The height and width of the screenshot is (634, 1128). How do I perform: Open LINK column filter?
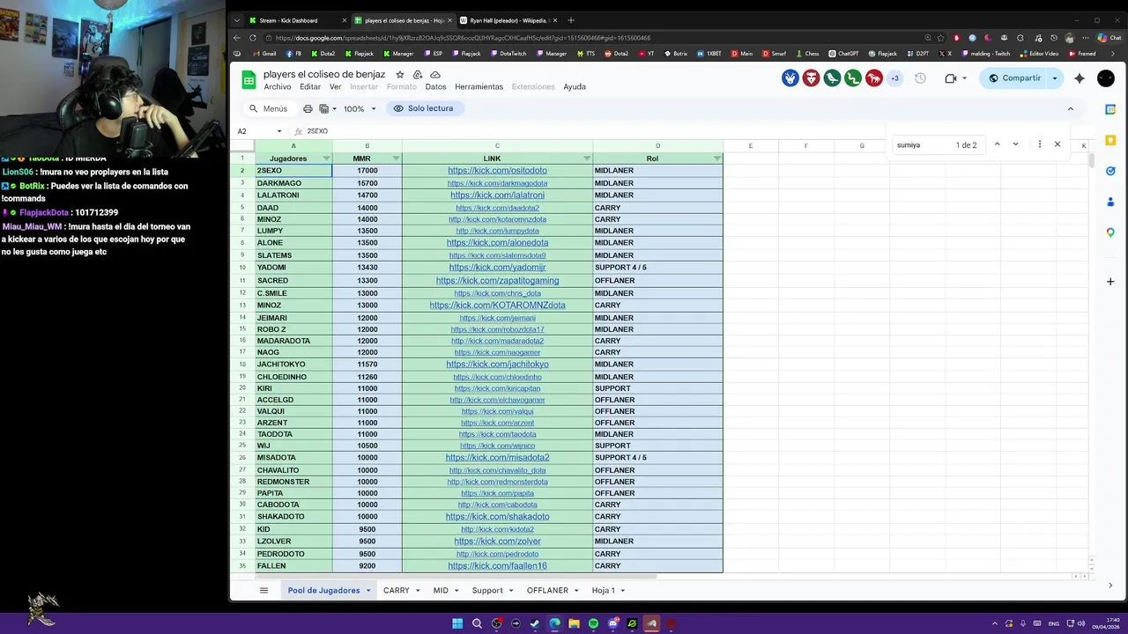587,158
